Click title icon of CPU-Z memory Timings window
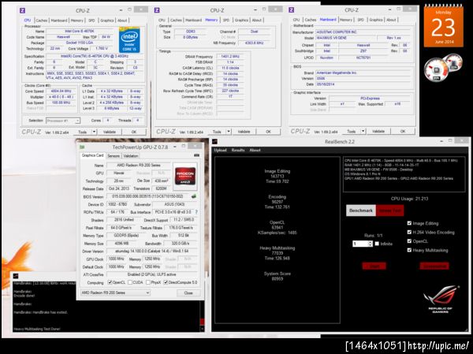Image resolution: width=473 pixels, height=354 pixels. point(157,10)
